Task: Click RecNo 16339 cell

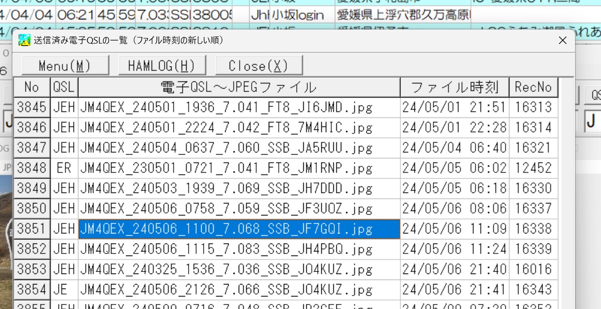Action: coord(533,249)
